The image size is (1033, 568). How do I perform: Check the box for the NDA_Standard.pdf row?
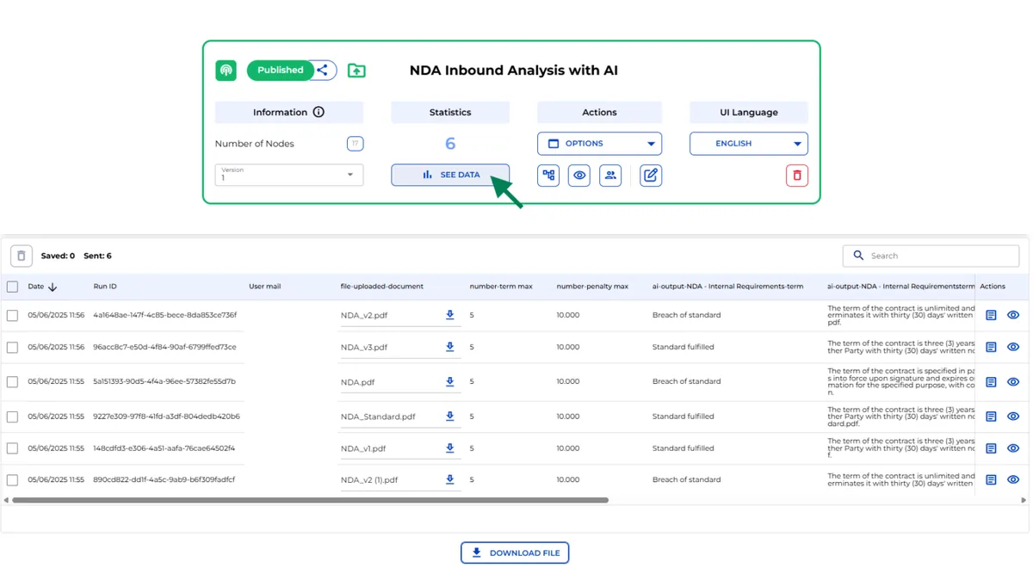pos(12,417)
